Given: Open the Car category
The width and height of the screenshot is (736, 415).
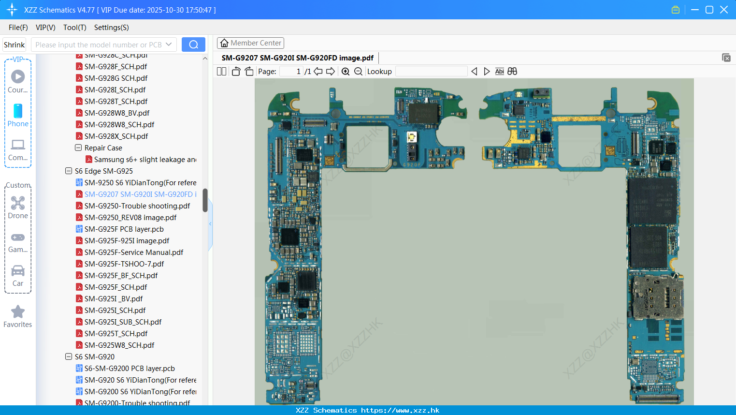Looking at the screenshot, I should tap(18, 276).
